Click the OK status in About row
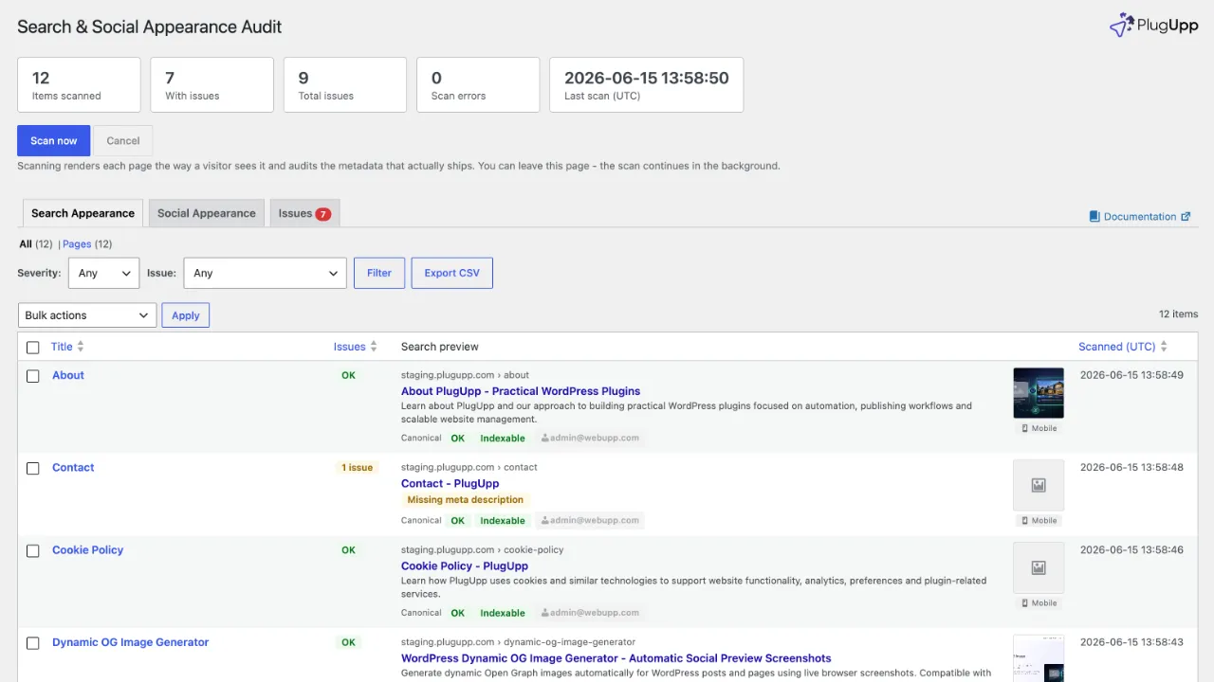This screenshot has height=682, width=1214. (x=348, y=375)
